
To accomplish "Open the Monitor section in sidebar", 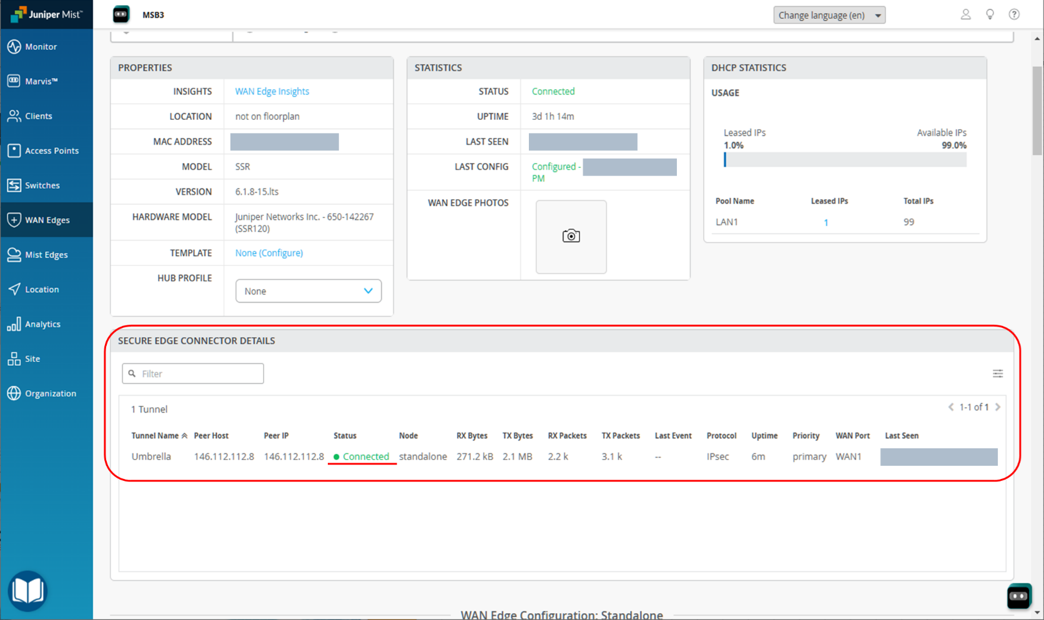I will 46,47.
